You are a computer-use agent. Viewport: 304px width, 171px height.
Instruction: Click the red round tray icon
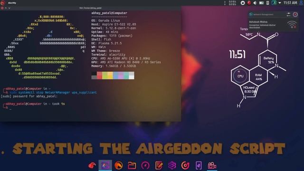point(249,3)
